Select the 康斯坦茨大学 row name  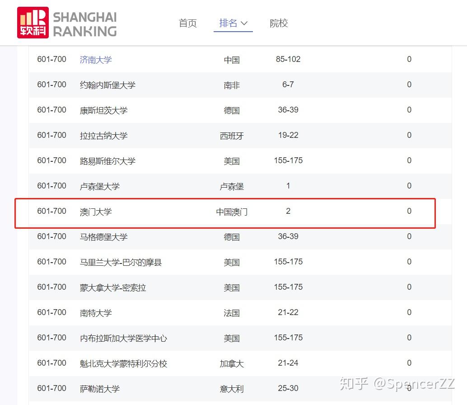coord(103,110)
